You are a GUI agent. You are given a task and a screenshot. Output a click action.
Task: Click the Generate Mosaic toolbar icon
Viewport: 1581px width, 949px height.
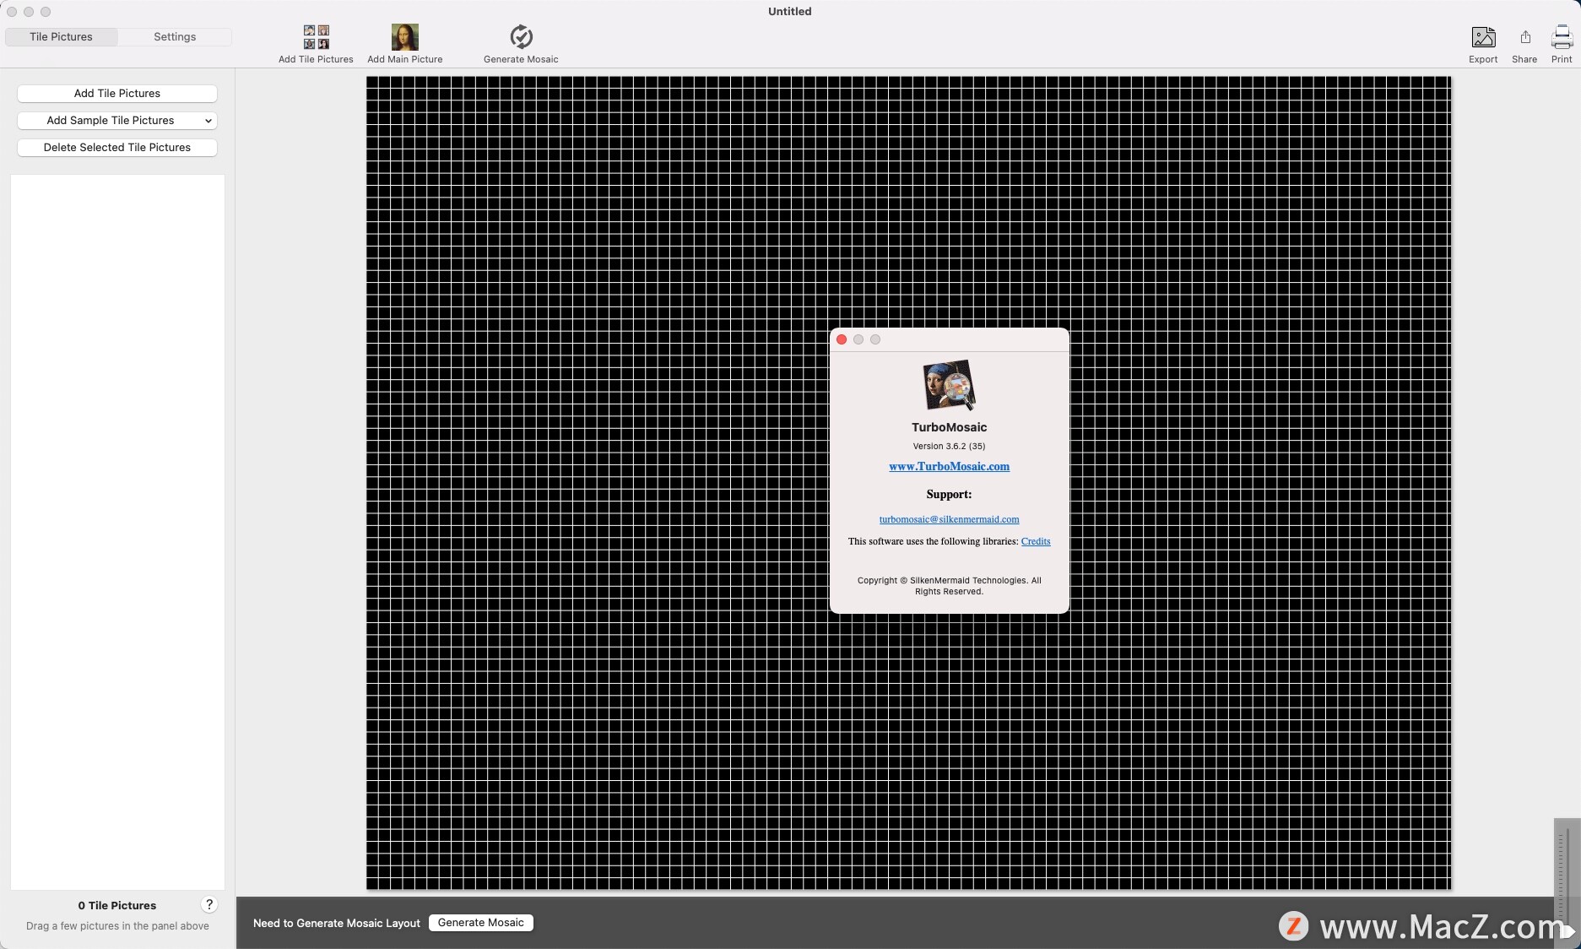coord(521,37)
